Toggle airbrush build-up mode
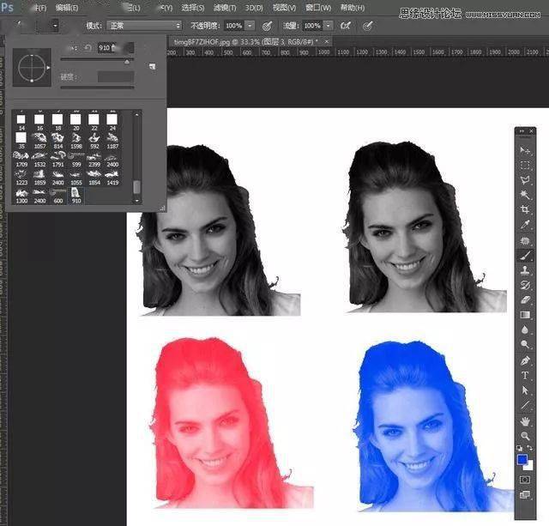This screenshot has width=549, height=526. (346, 26)
